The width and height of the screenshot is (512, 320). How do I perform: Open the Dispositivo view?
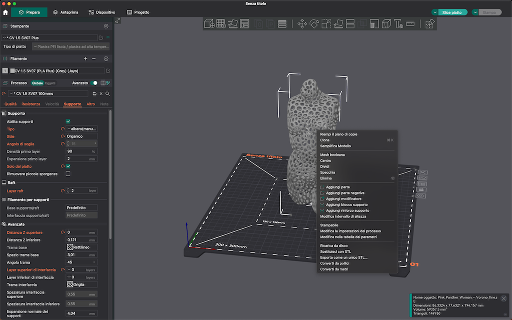click(102, 12)
